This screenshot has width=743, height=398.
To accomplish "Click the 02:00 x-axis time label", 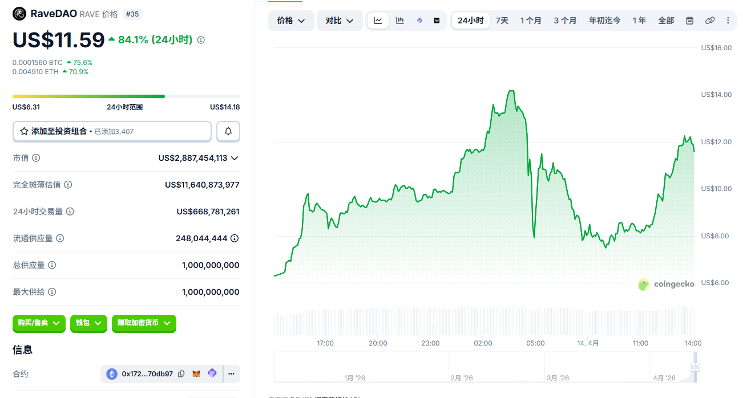I will 483,343.
